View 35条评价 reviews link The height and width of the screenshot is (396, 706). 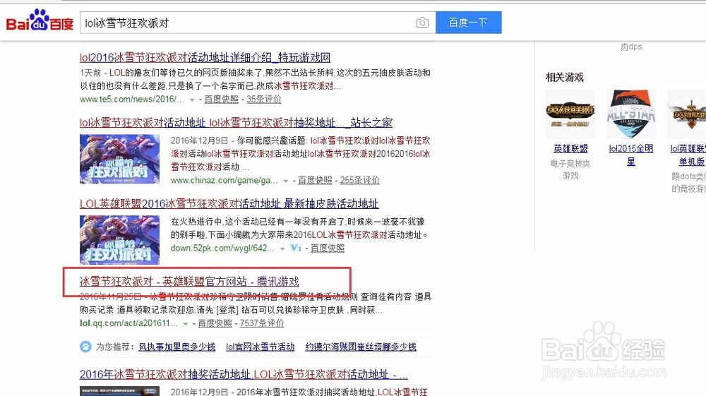click(264, 100)
